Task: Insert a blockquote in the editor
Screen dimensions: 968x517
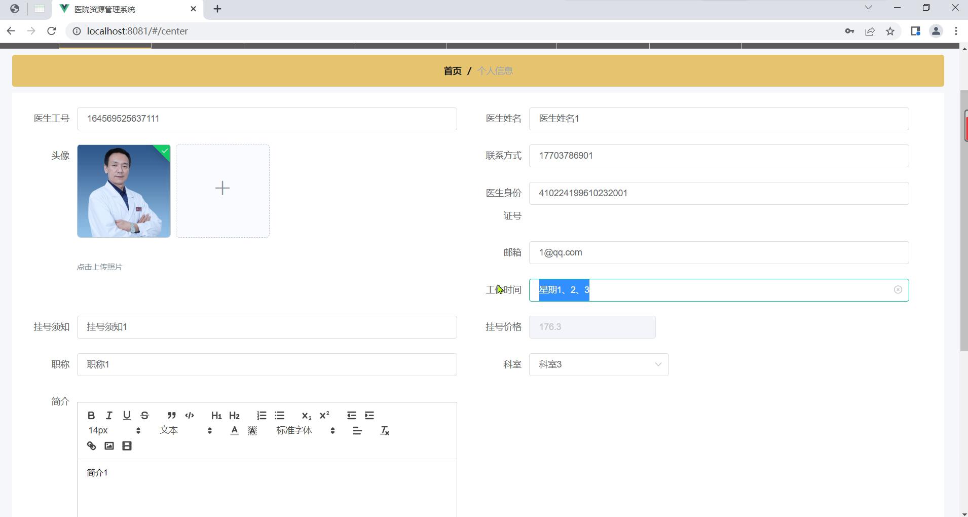Action: [x=172, y=416]
